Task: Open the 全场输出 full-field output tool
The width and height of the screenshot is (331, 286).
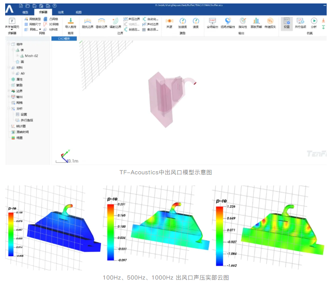Action: pyautogui.click(x=212, y=21)
